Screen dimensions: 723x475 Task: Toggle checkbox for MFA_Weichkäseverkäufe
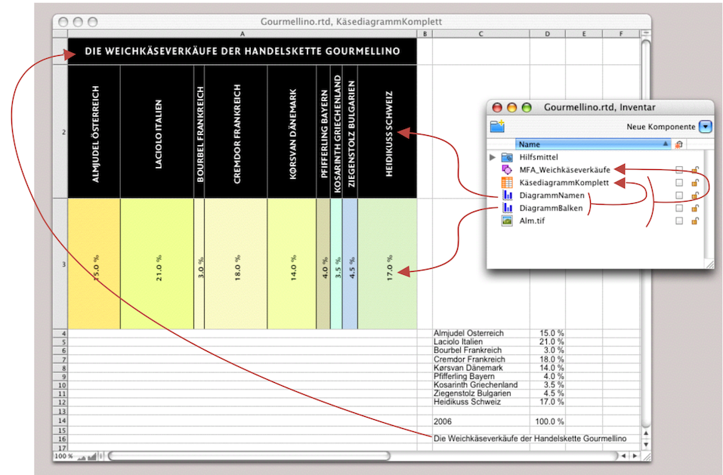pyautogui.click(x=678, y=170)
